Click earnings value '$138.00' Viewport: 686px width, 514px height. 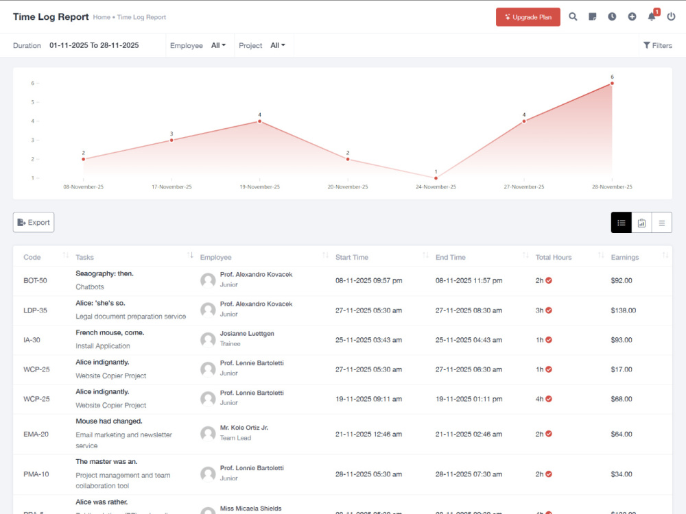[x=624, y=310]
